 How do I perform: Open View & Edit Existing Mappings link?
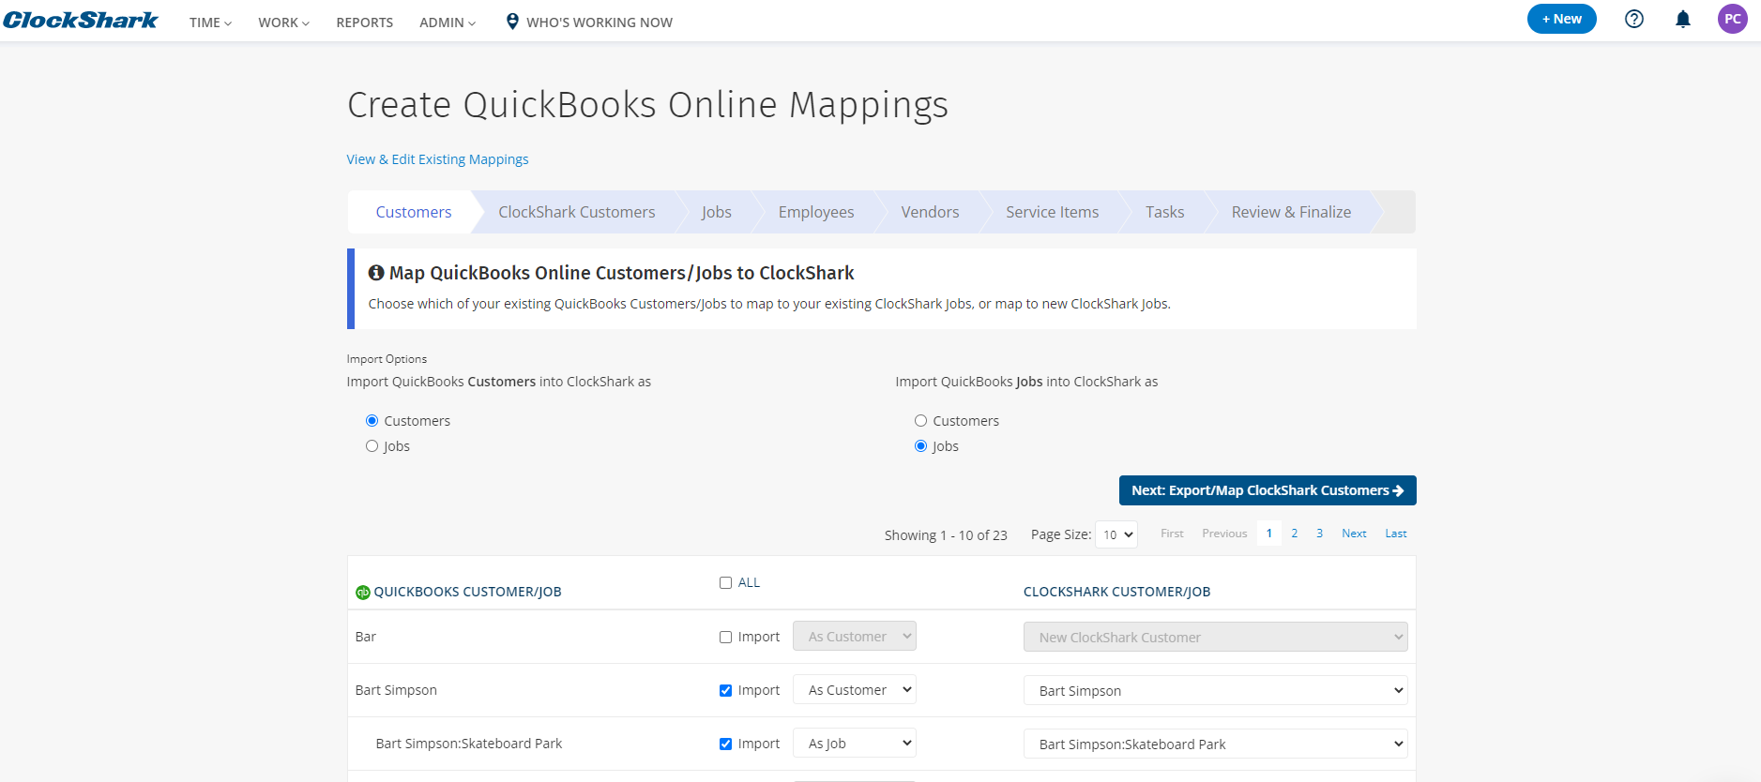(x=437, y=159)
